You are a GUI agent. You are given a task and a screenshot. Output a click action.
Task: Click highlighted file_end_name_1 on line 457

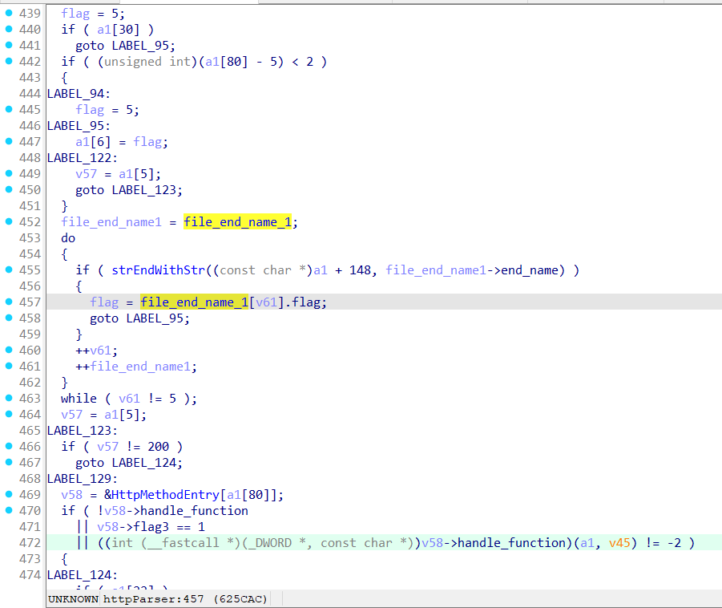[194, 302]
